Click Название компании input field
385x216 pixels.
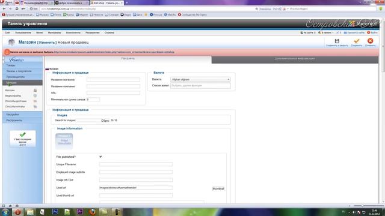pyautogui.click(x=113, y=86)
